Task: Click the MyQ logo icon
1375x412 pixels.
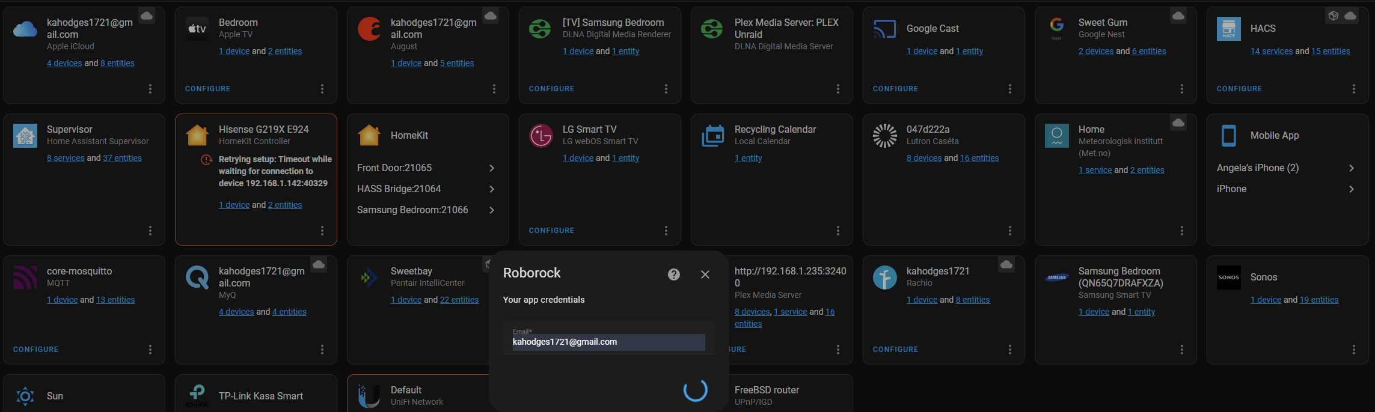Action: click(197, 277)
